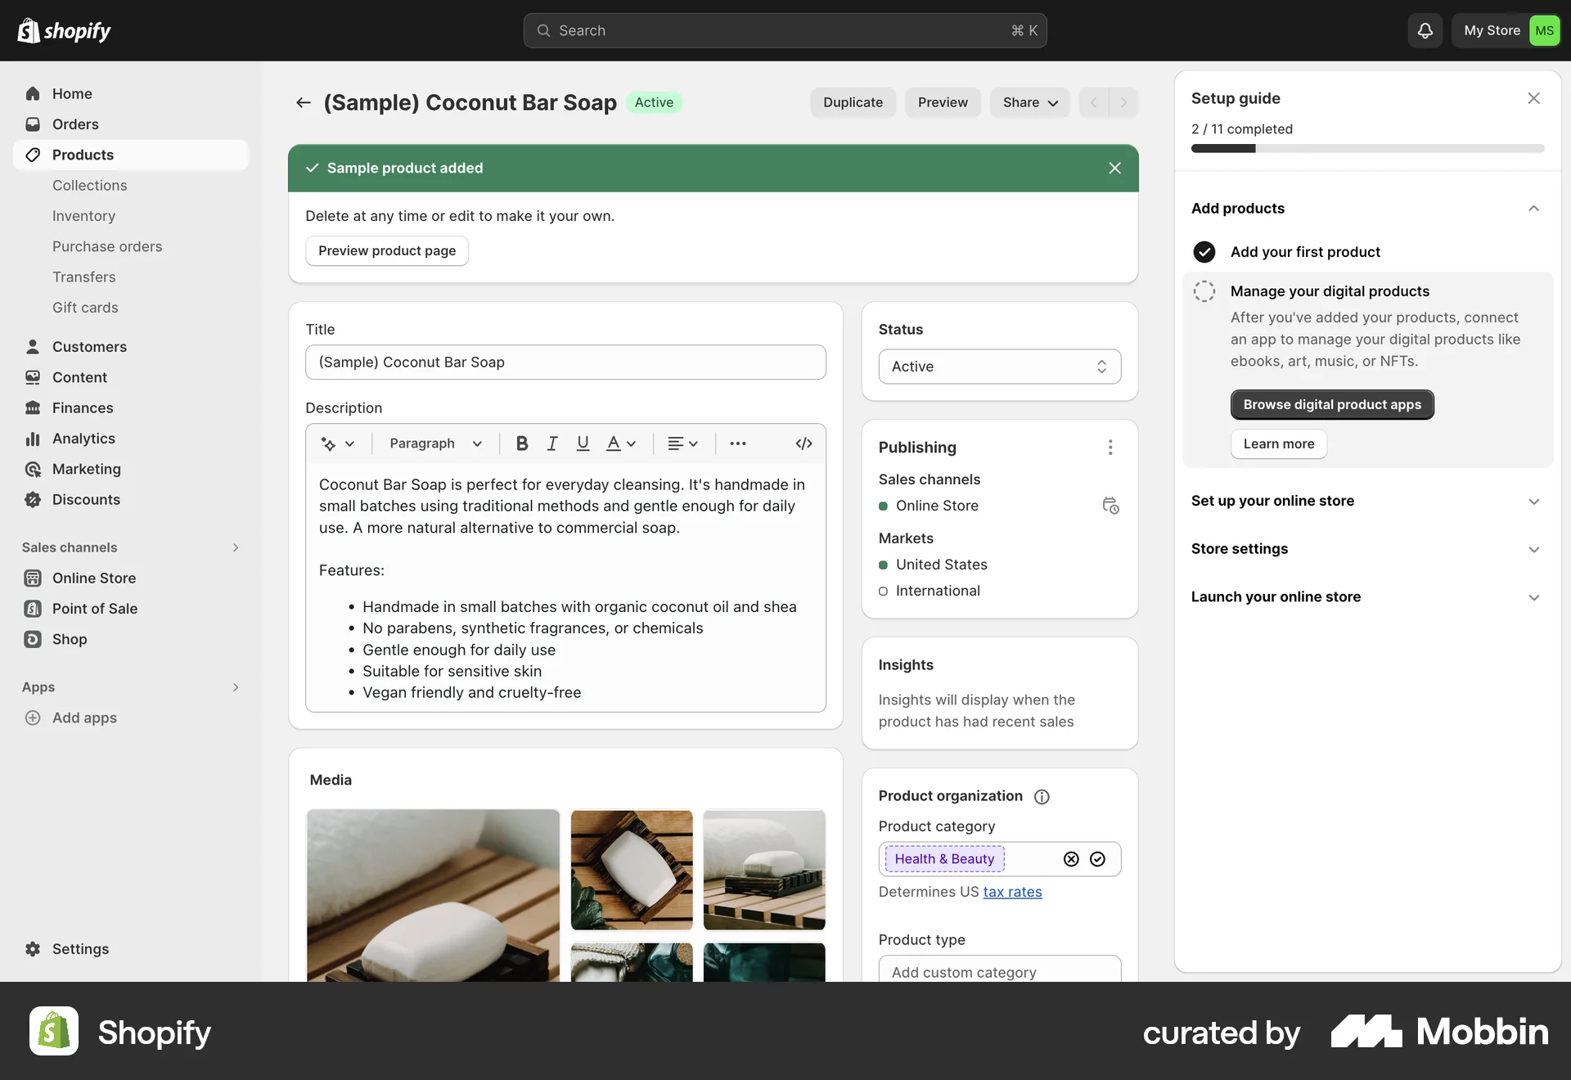Expand the Store settings section
1571x1080 pixels.
(x=1533, y=549)
